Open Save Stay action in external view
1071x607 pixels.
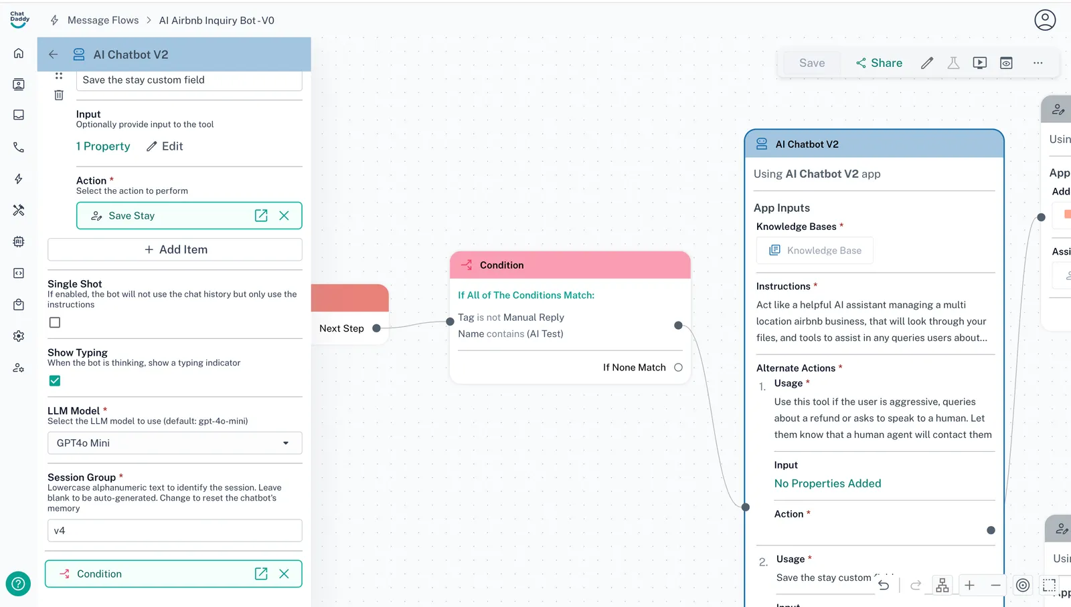tap(261, 216)
